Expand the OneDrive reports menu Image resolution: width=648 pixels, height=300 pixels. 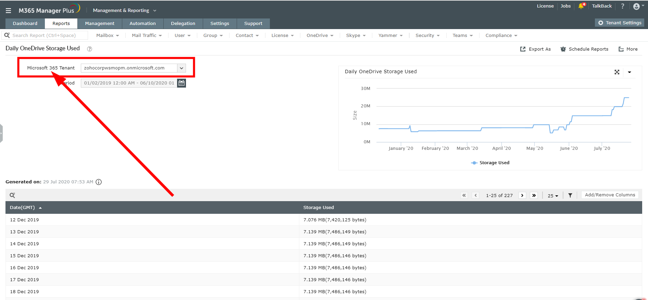(x=320, y=36)
